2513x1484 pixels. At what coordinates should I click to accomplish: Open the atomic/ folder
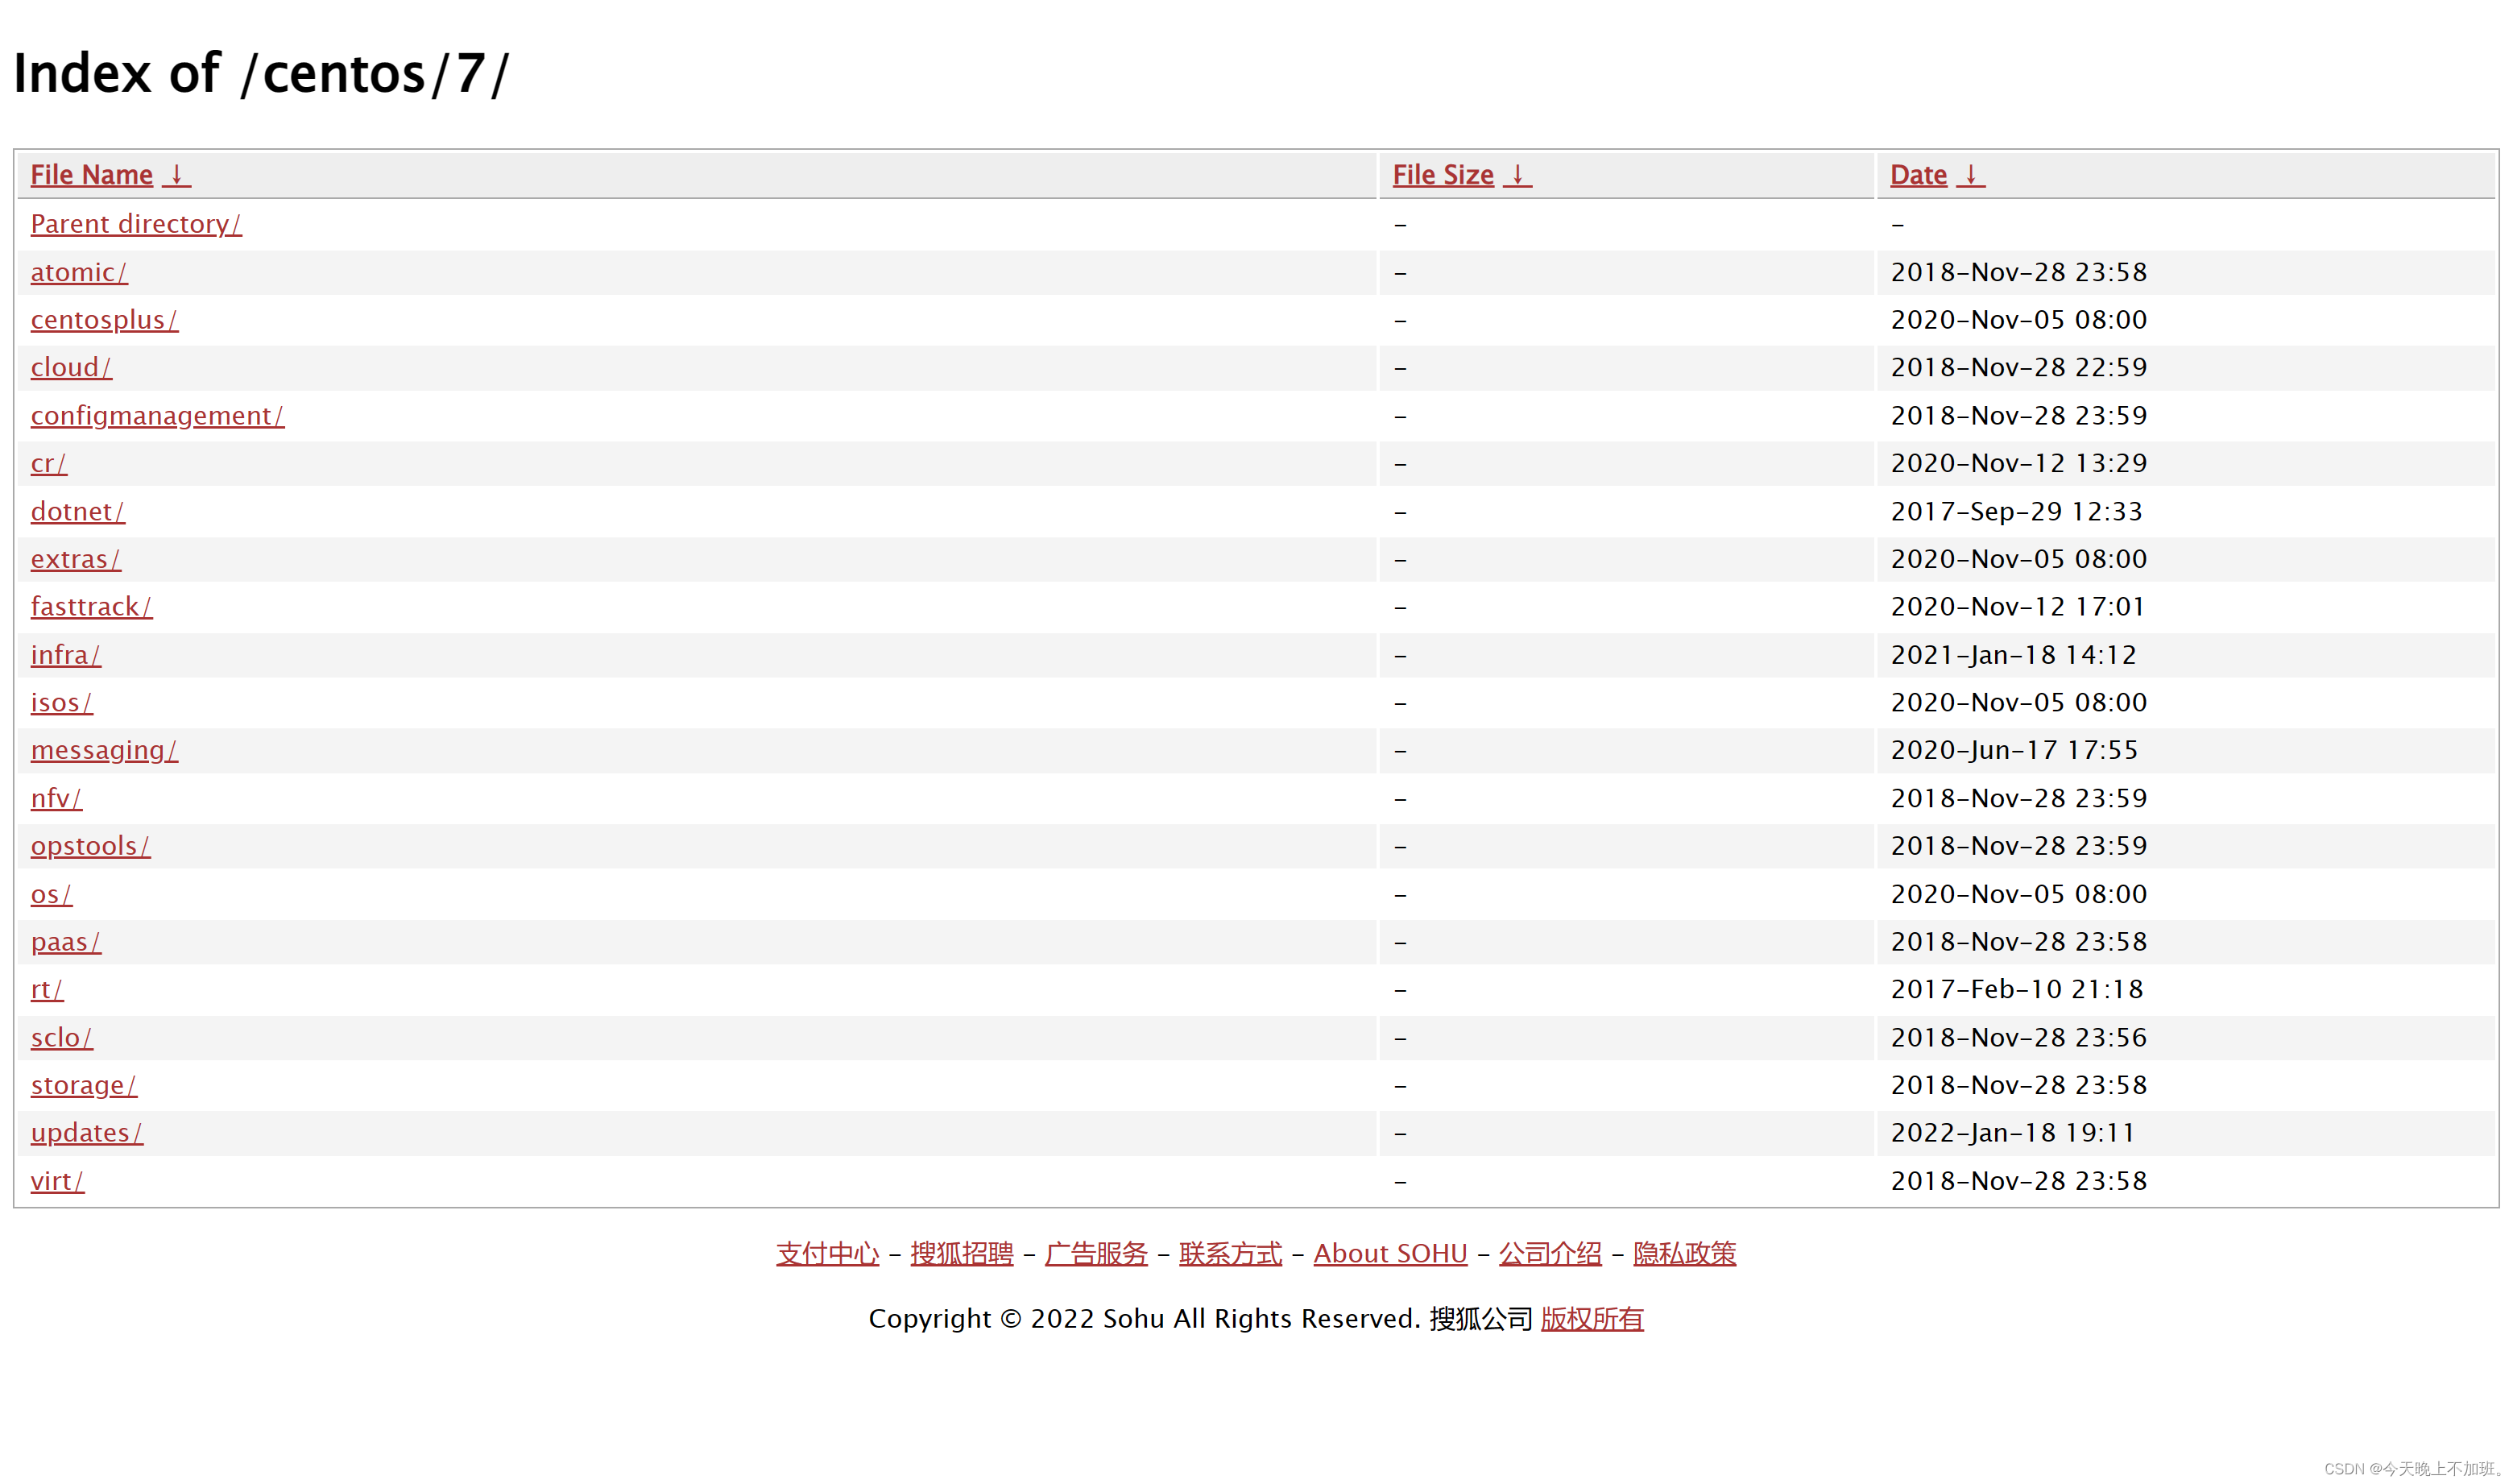coord(79,272)
